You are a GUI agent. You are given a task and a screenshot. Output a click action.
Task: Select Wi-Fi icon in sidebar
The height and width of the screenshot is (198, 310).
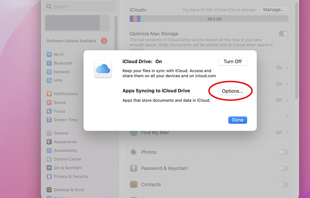(49, 55)
